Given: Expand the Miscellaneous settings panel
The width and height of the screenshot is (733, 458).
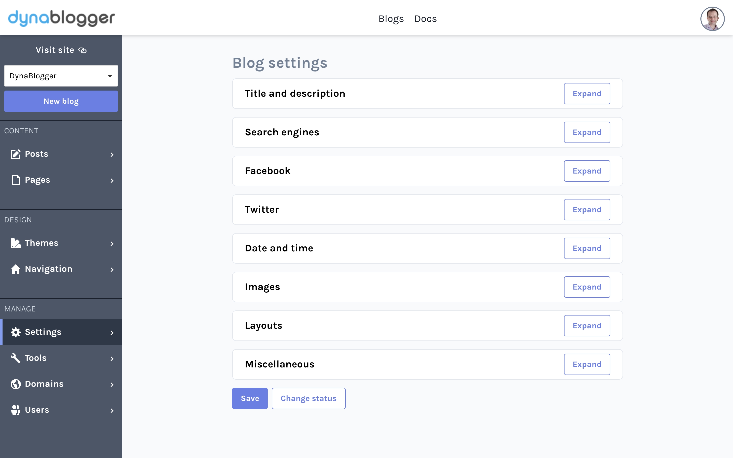Looking at the screenshot, I should click(x=587, y=364).
